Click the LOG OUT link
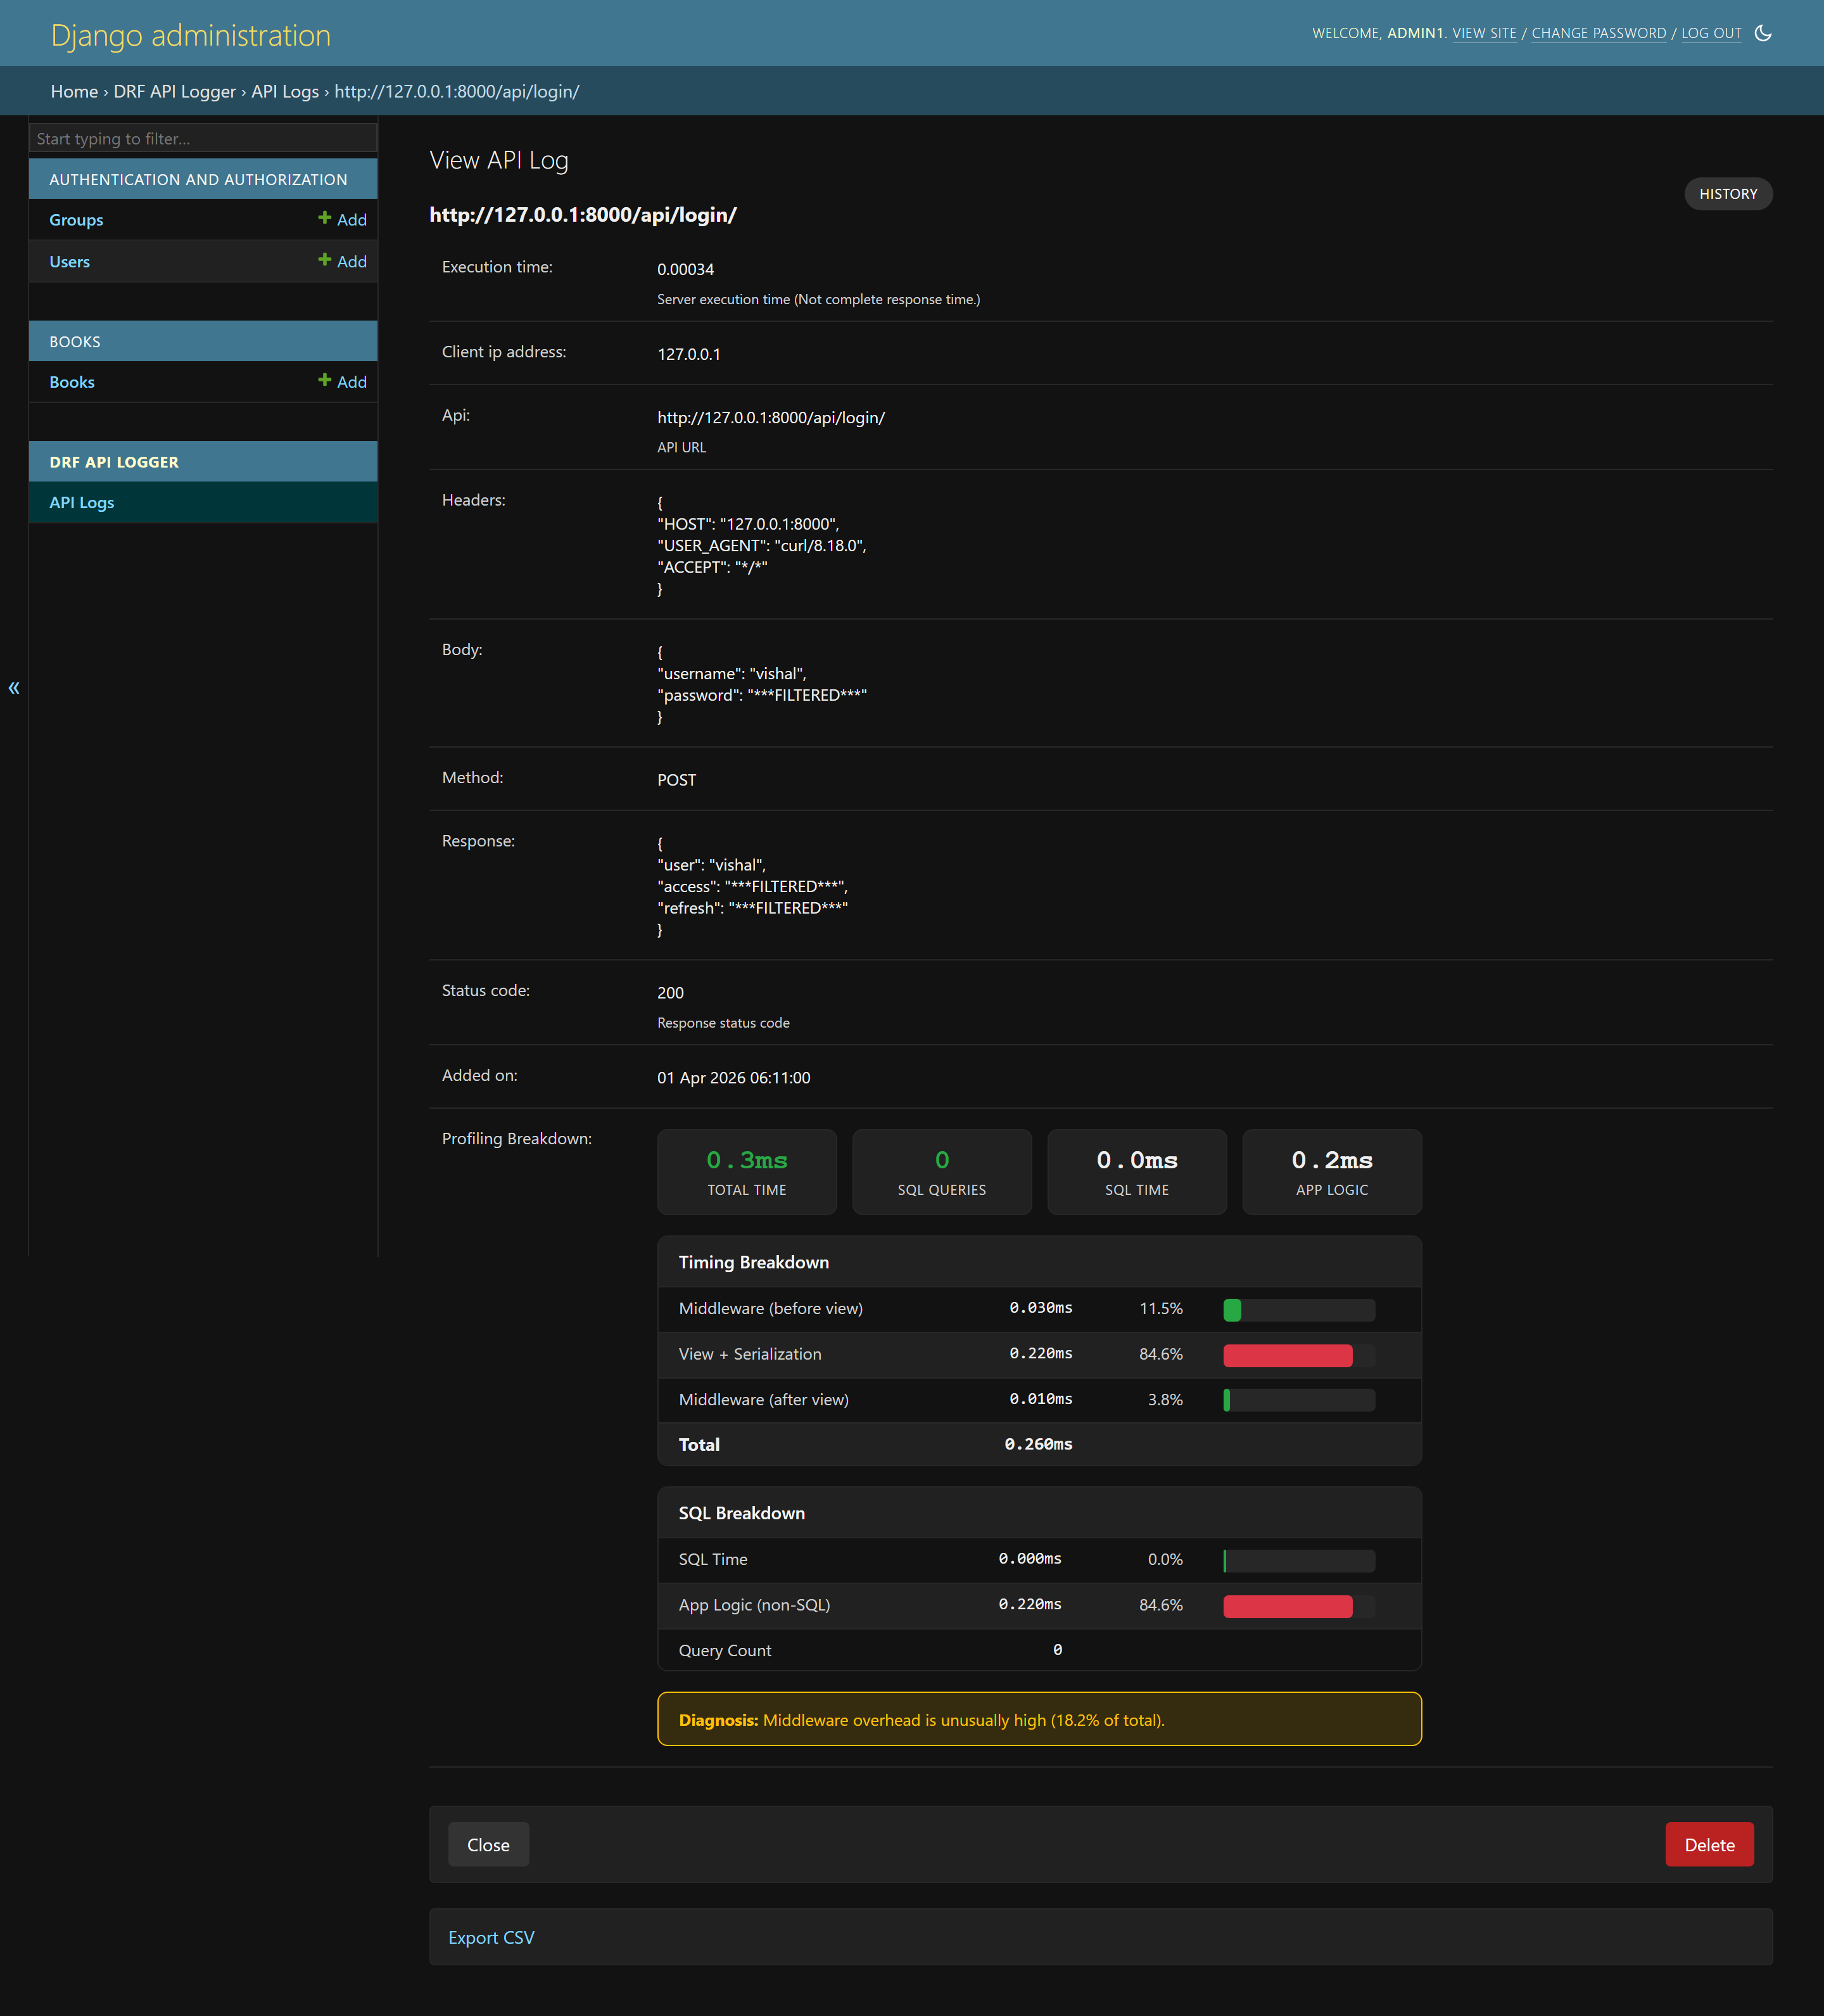 1711,33
